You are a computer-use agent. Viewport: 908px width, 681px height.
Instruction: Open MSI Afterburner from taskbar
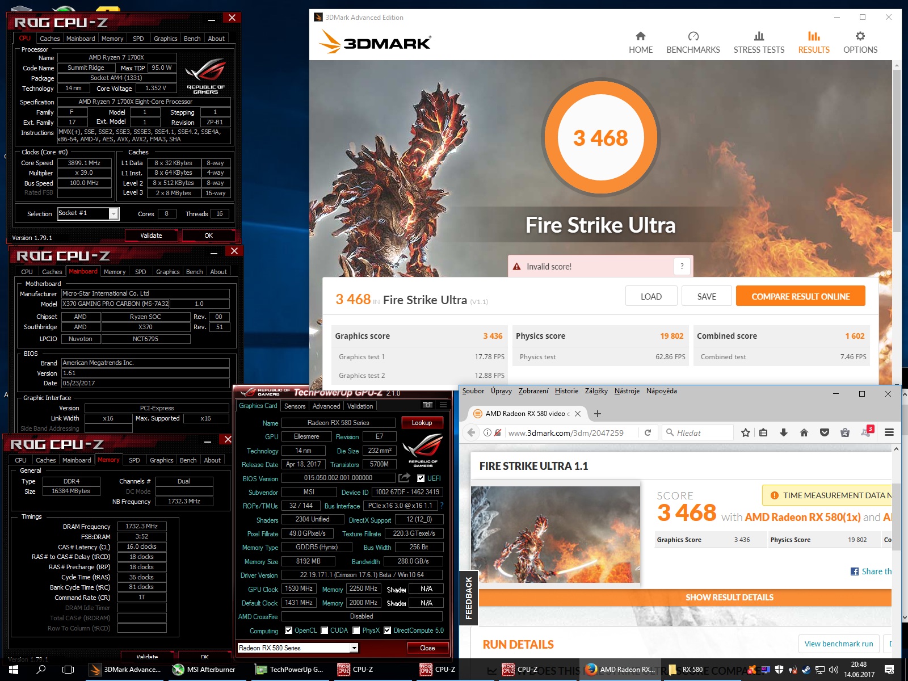[204, 670]
